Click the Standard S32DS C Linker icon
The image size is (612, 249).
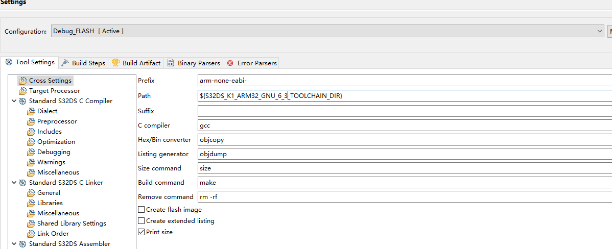pyautogui.click(x=23, y=183)
